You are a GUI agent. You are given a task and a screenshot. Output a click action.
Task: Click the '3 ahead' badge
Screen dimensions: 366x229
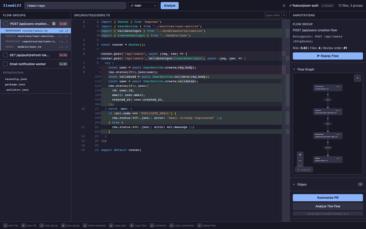tap(327, 6)
